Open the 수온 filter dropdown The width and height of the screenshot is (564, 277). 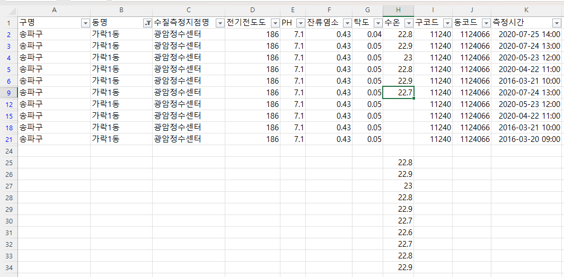pos(409,23)
